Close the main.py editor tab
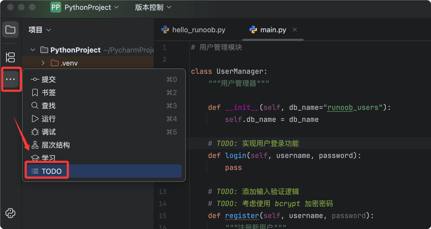The image size is (431, 229). click(x=295, y=30)
